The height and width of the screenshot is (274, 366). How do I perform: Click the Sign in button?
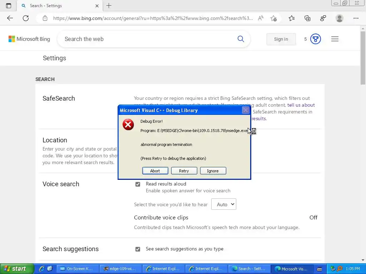281,39
